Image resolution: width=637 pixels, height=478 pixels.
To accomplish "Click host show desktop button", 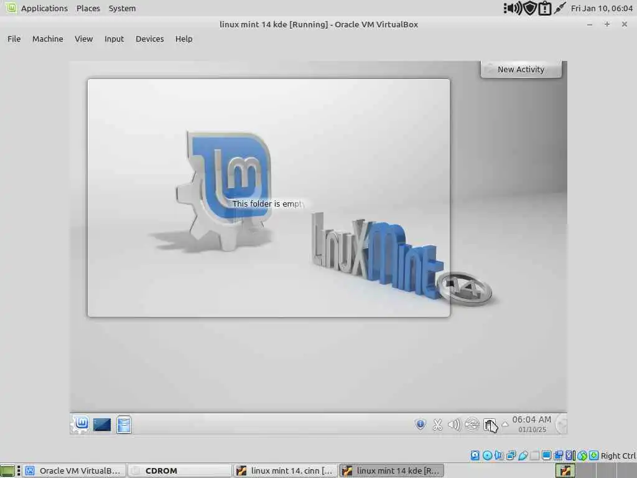I will point(7,471).
